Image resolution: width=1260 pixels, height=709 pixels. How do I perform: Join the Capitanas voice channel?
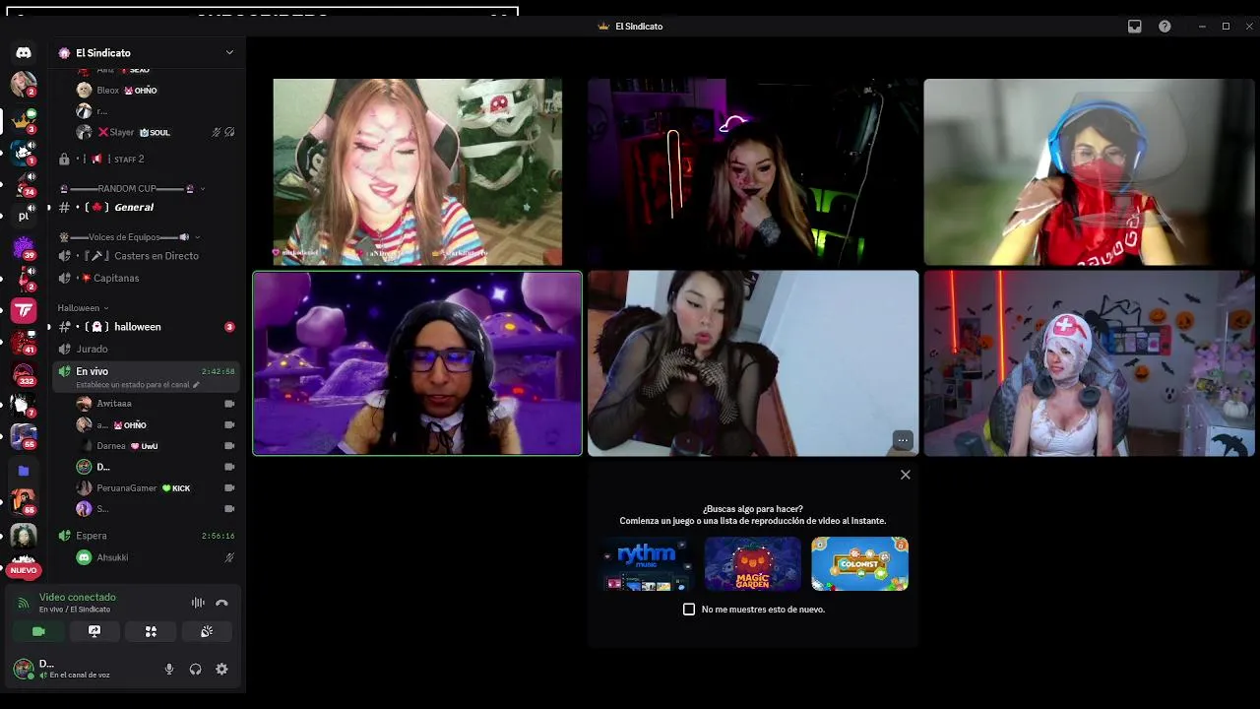(148, 278)
